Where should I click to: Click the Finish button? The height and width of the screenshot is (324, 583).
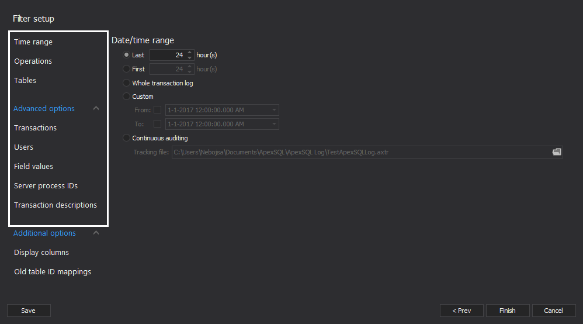pos(508,311)
